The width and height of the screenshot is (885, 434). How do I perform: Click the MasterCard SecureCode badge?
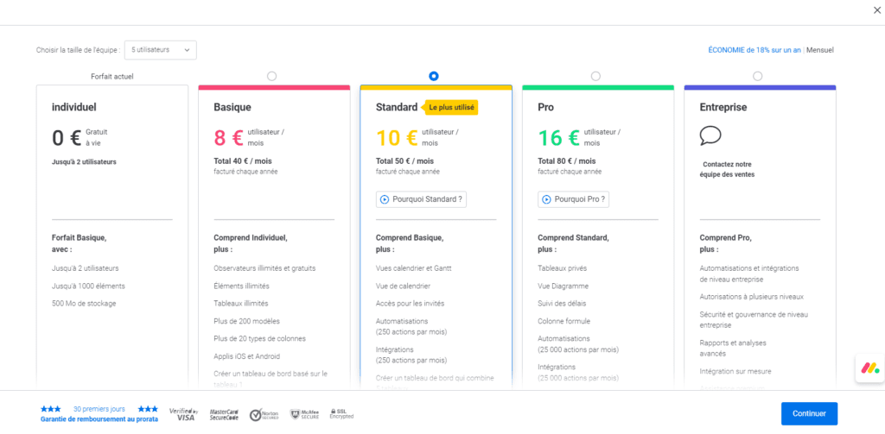225,414
